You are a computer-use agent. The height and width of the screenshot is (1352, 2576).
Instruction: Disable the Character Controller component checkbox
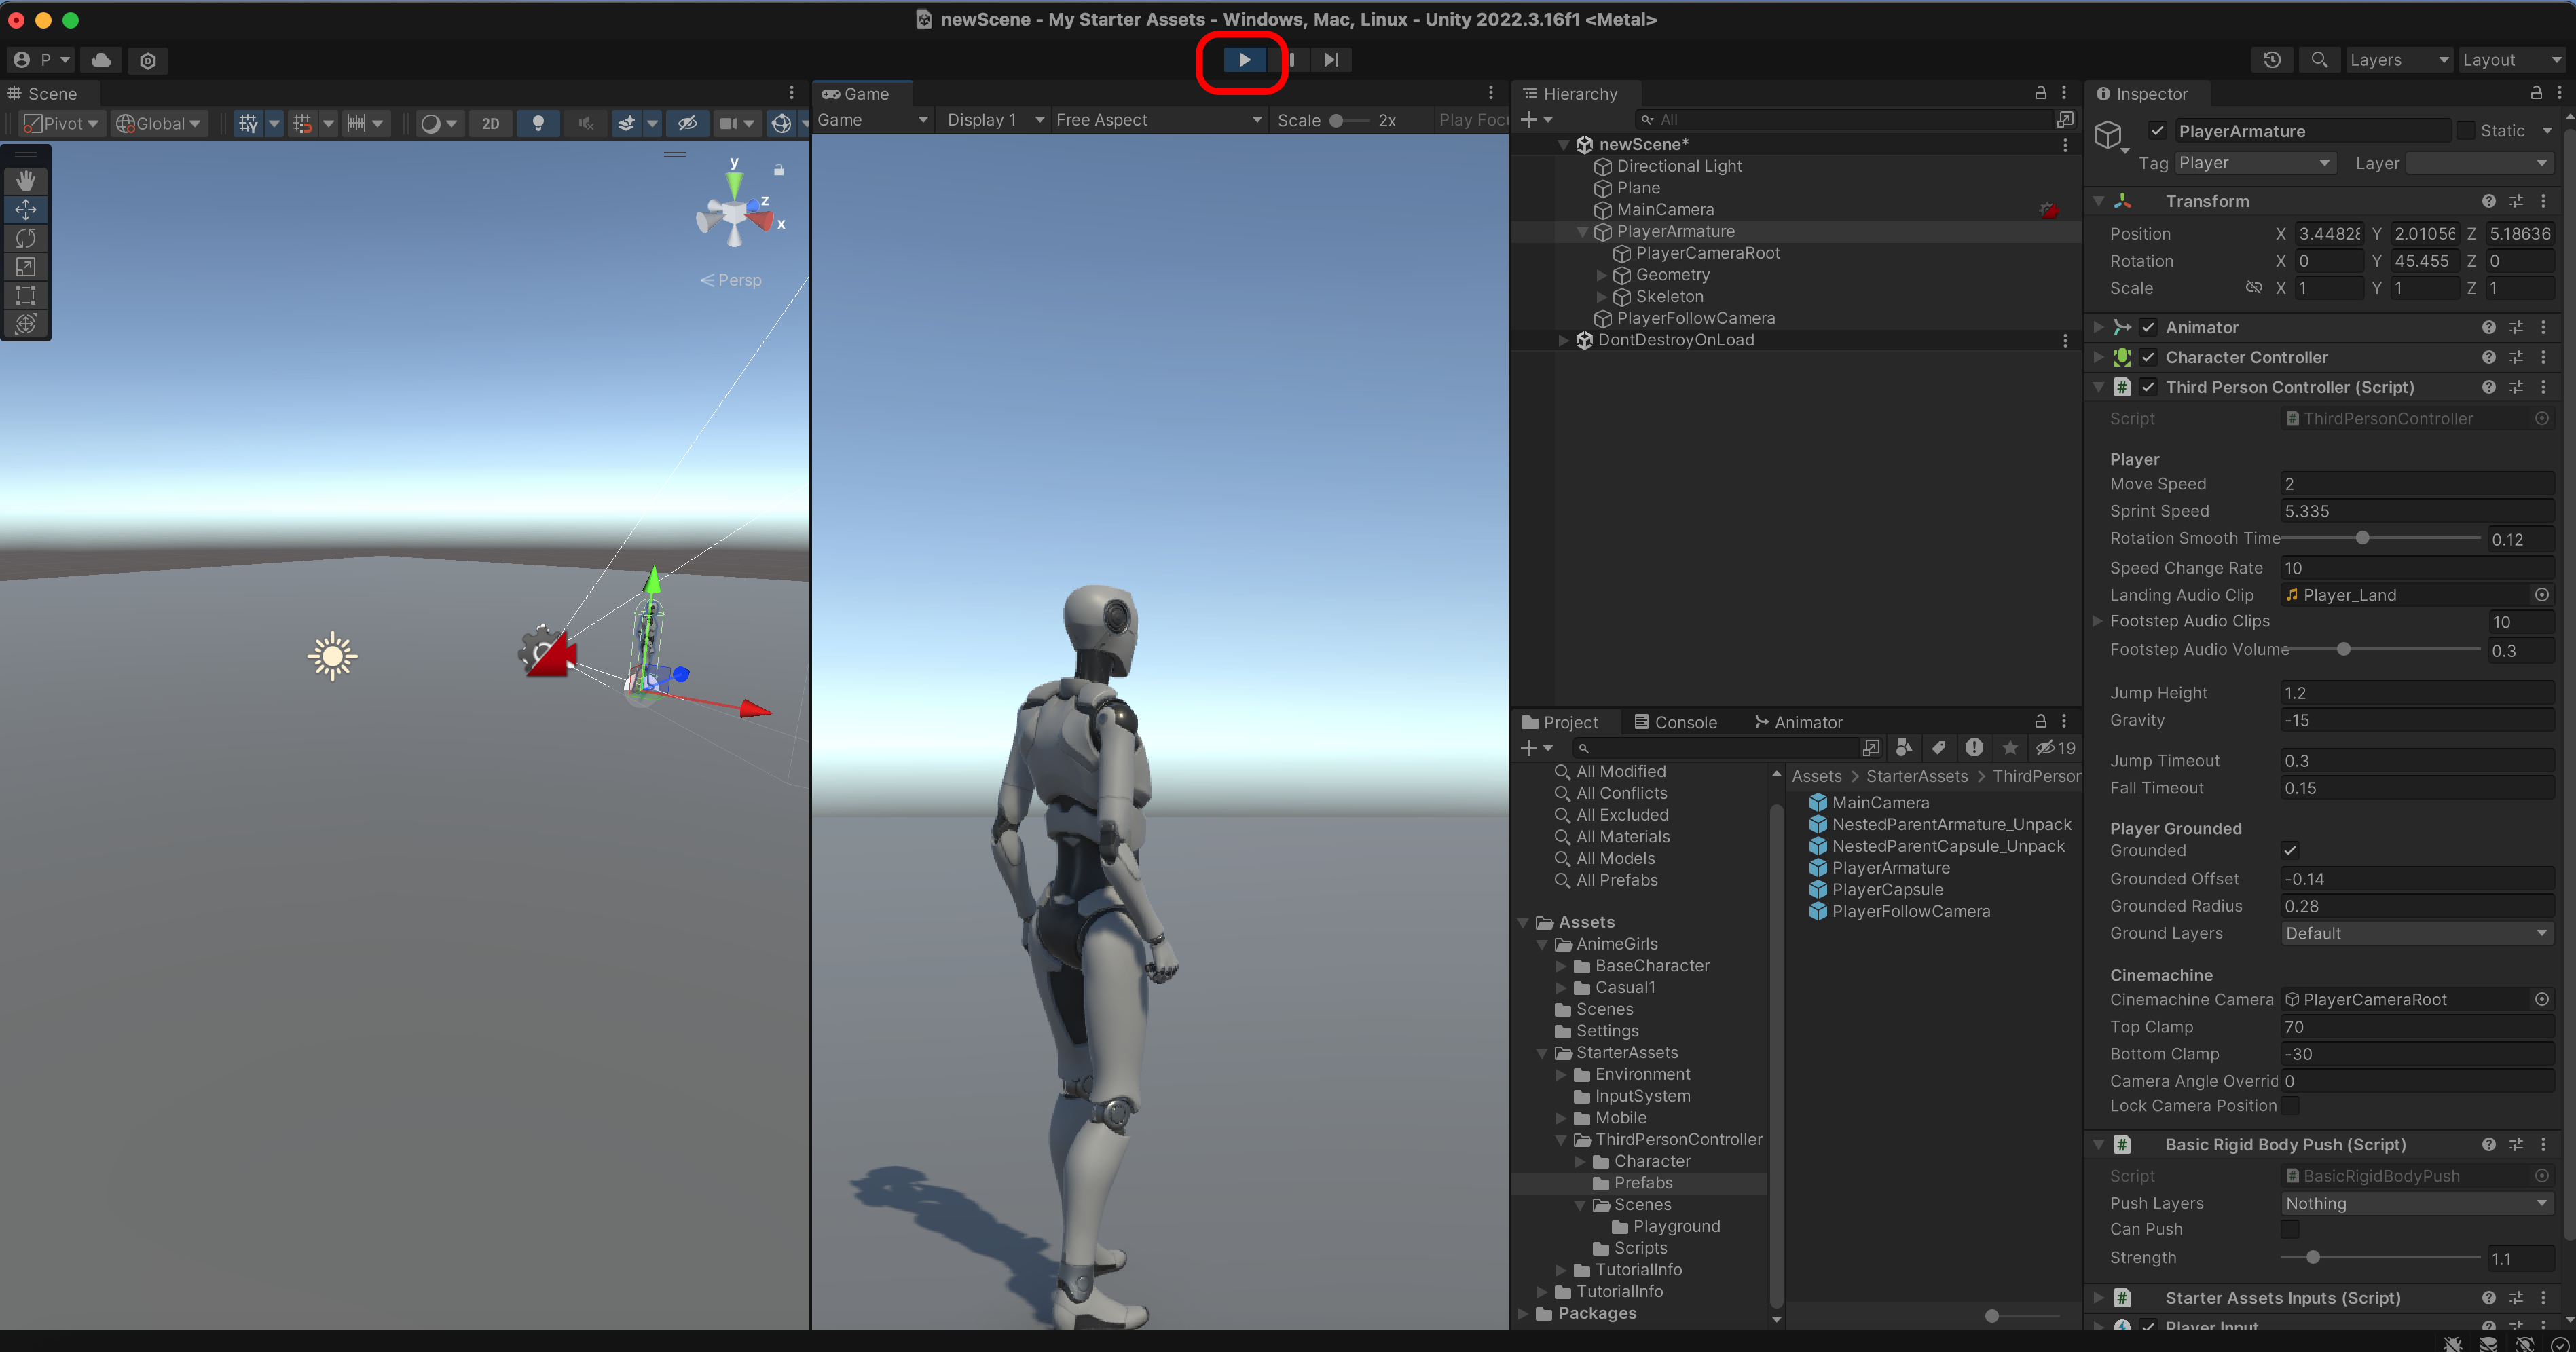tap(2147, 357)
